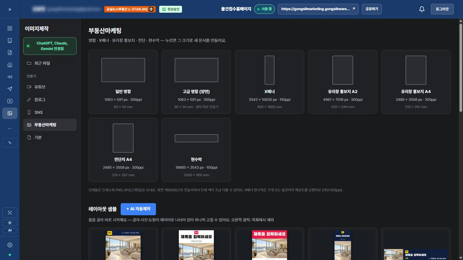Create 고급 명함 (양면) document preset
The image size is (463, 260).
pos(196,82)
